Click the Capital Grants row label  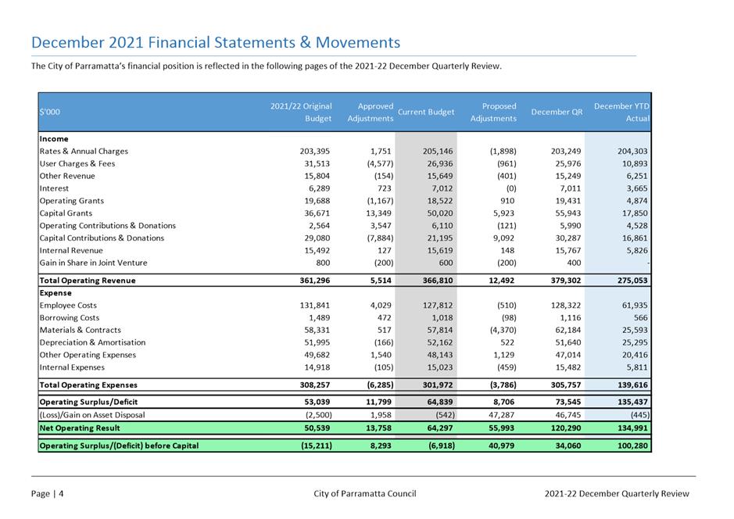click(x=66, y=213)
